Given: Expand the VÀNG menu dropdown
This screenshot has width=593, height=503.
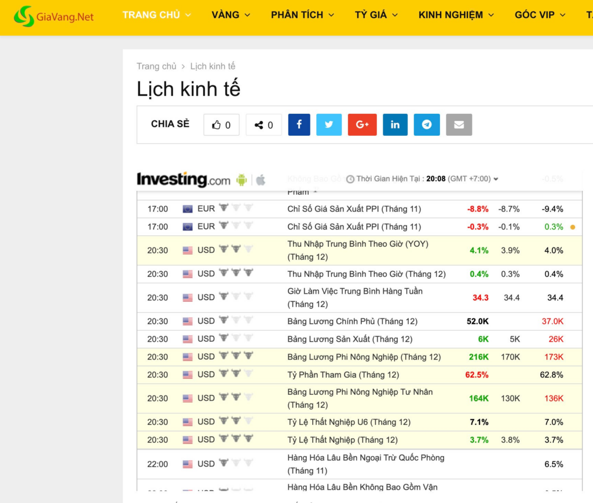Looking at the screenshot, I should click(231, 15).
